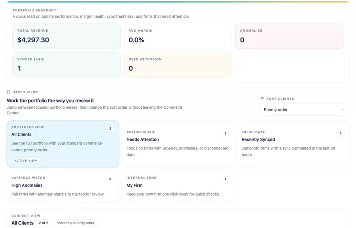The width and height of the screenshot is (356, 228).
Task: Click the All Clients Portfolio View card
Action: coord(62,142)
